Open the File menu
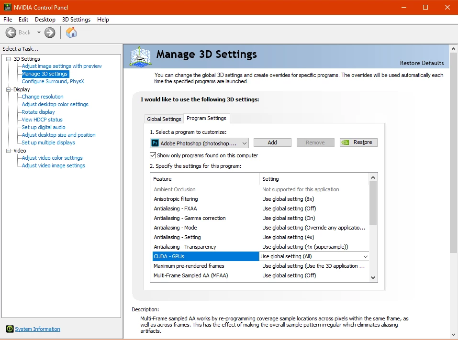 pos(8,20)
